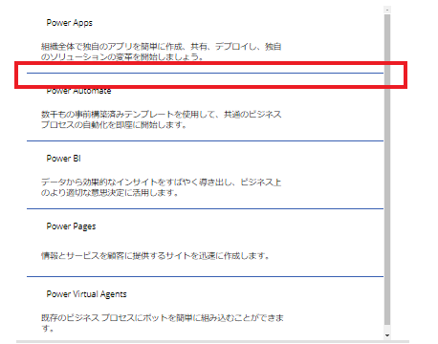This screenshot has height=344, width=438.
Task: Click the vertical scrollbar thumb
Action: 387,169
